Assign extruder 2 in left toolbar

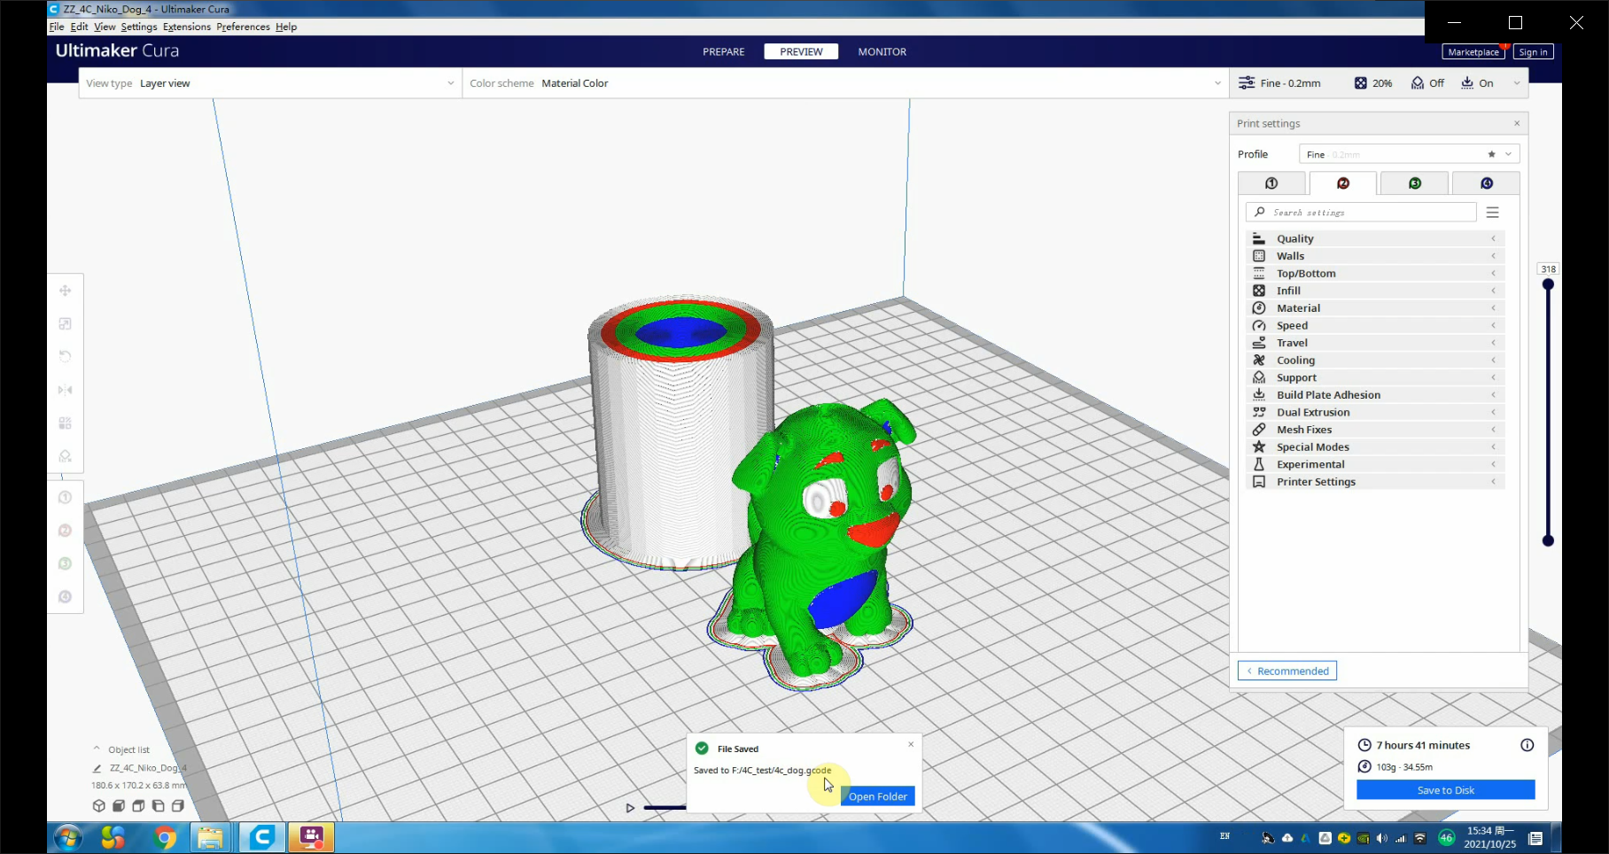[65, 531]
